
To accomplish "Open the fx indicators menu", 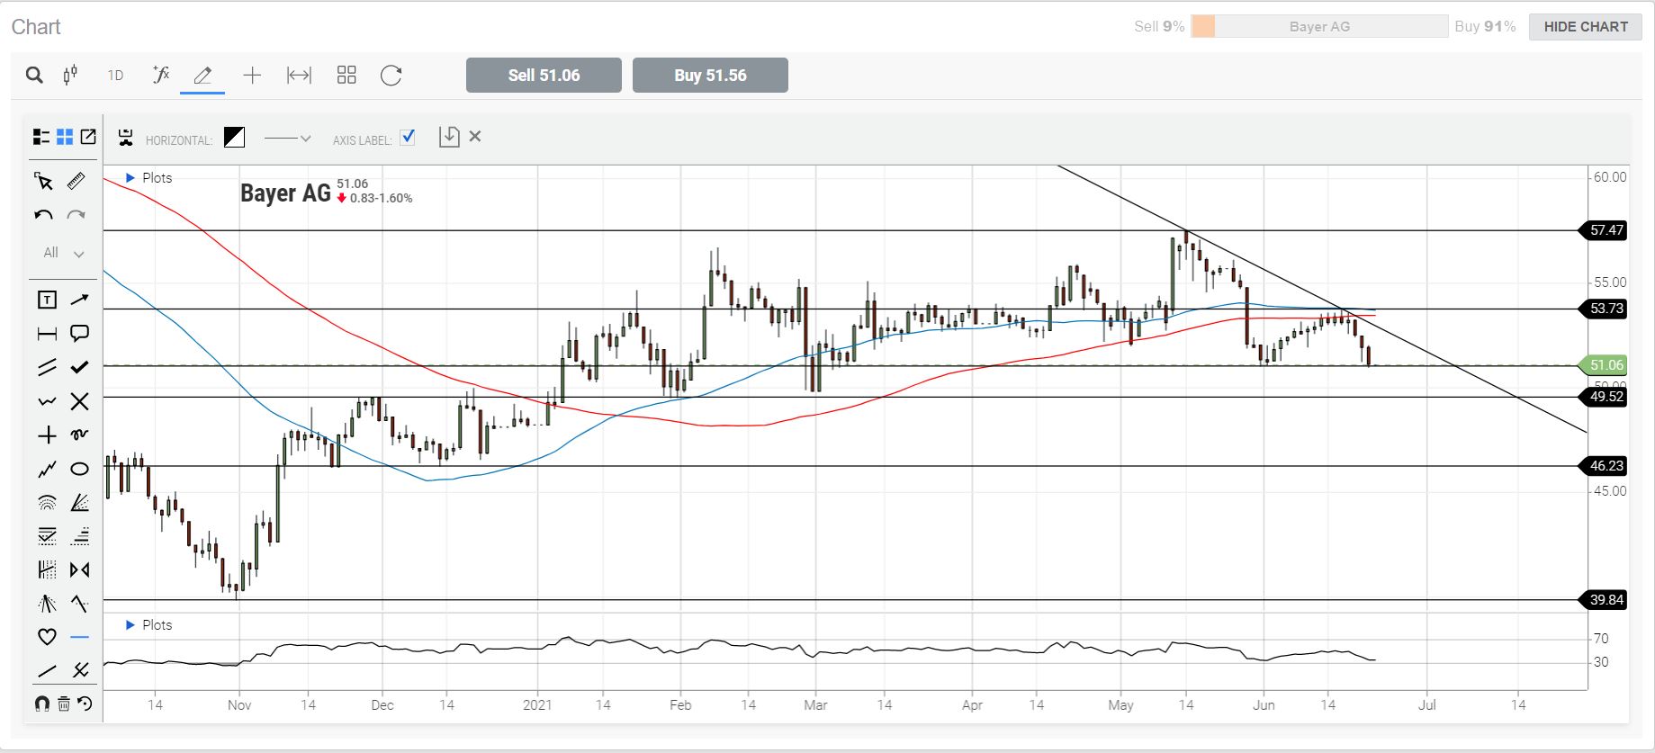I will [x=161, y=76].
